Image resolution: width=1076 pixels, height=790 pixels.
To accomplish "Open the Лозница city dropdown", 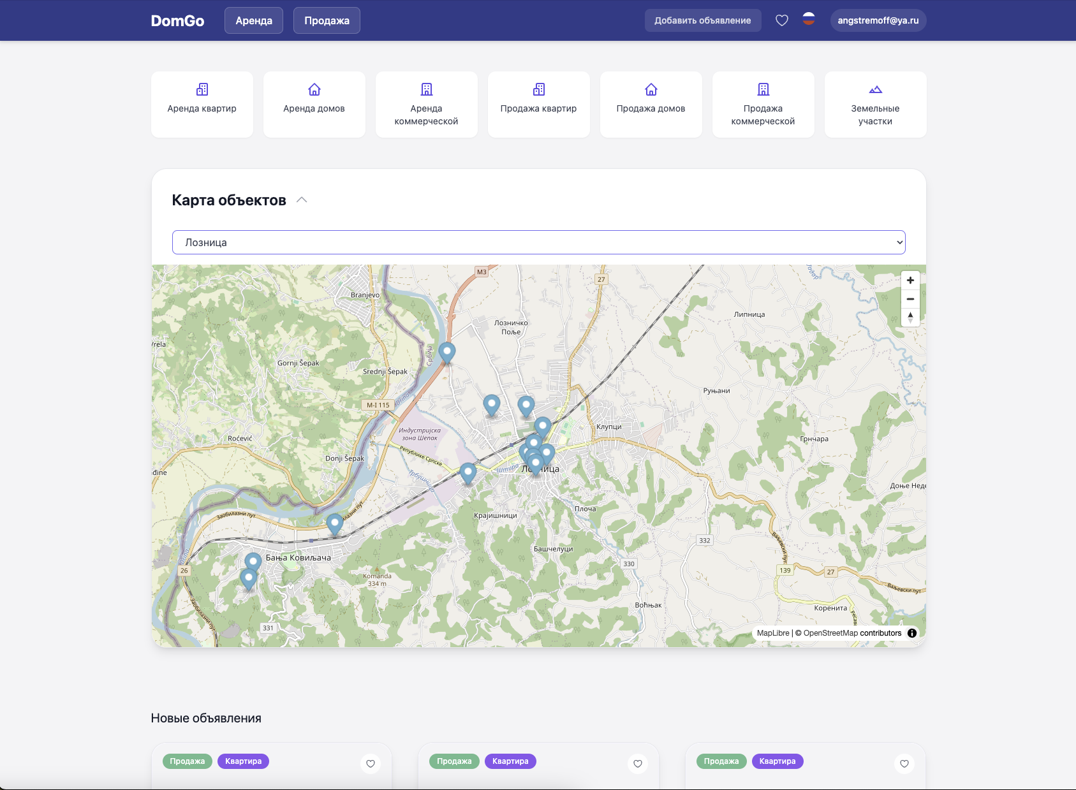I will point(538,242).
